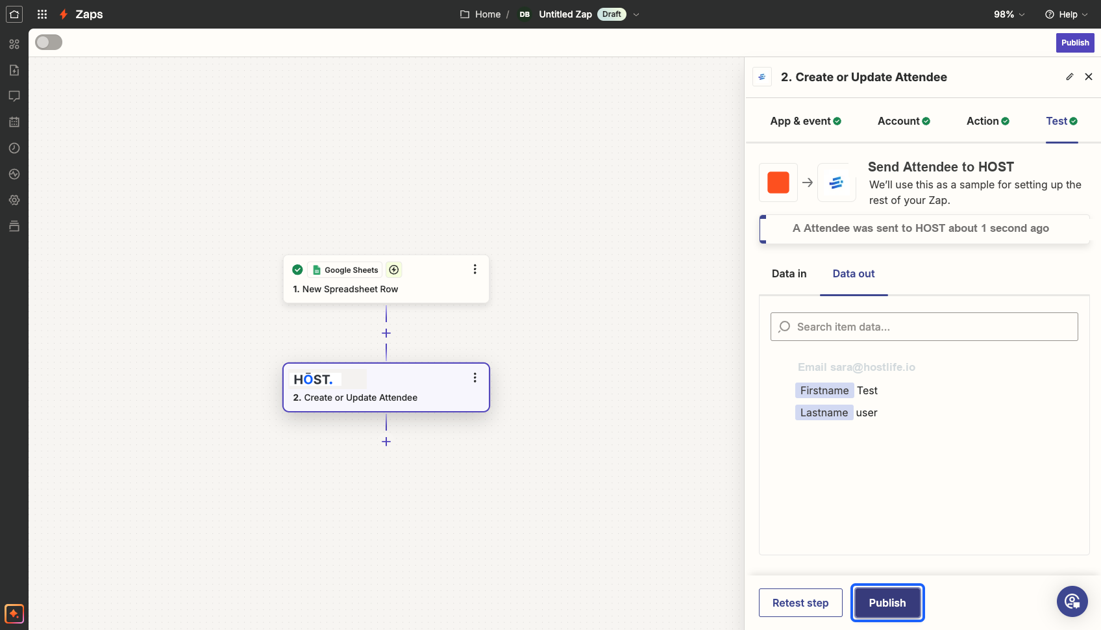This screenshot has height=630, width=1101.
Task: Switch to the App & event tab
Action: (806, 121)
